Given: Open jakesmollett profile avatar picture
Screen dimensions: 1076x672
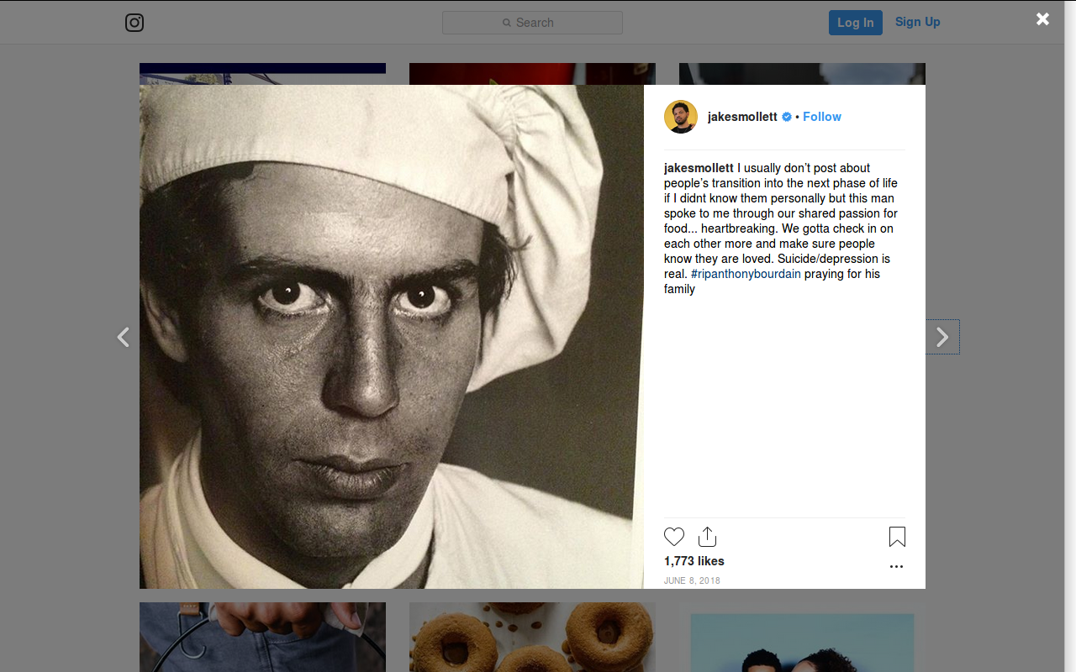Looking at the screenshot, I should click(x=681, y=117).
